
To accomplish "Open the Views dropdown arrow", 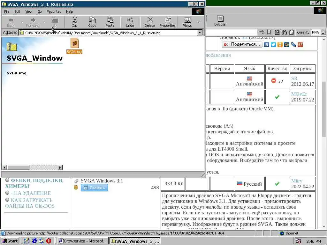I will (x=199, y=22).
